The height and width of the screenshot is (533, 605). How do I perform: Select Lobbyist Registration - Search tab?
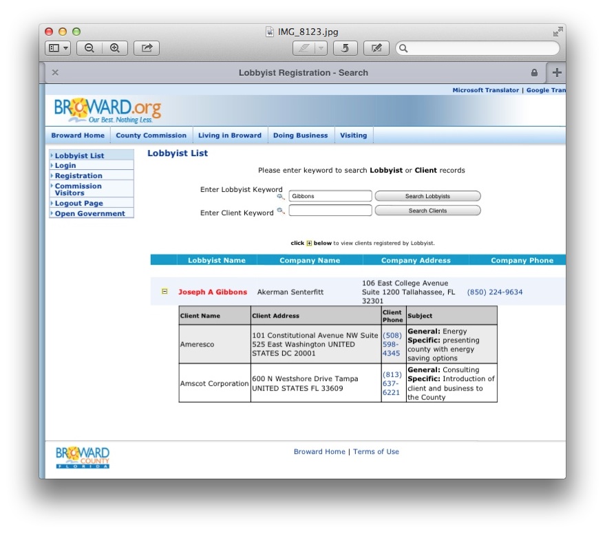click(304, 72)
